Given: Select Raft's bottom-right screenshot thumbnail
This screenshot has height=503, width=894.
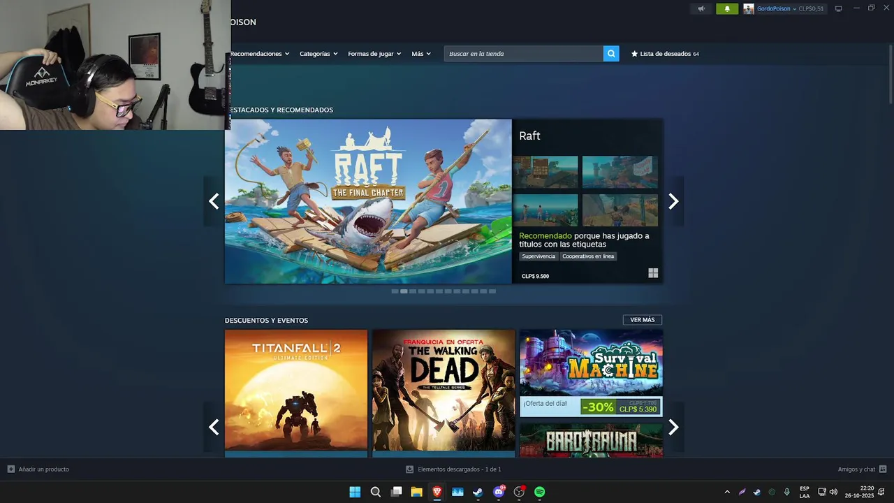Looking at the screenshot, I should [x=620, y=210].
